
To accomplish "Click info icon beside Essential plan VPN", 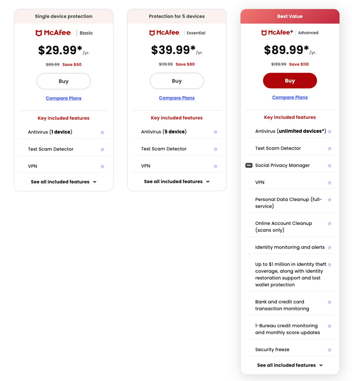I will pos(215,166).
